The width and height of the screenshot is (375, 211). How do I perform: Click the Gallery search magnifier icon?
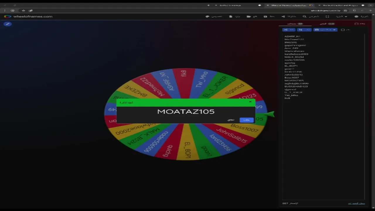(304, 16)
